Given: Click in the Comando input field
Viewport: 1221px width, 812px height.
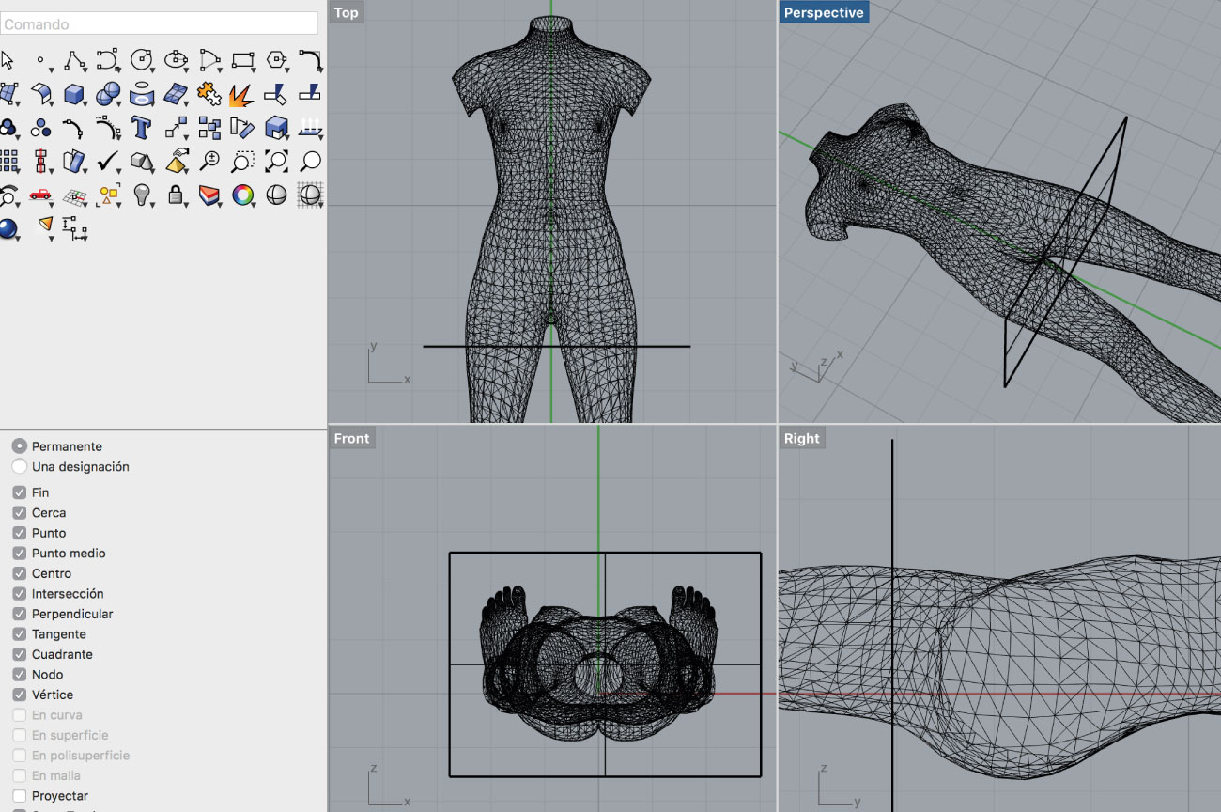Looking at the screenshot, I should [x=159, y=23].
